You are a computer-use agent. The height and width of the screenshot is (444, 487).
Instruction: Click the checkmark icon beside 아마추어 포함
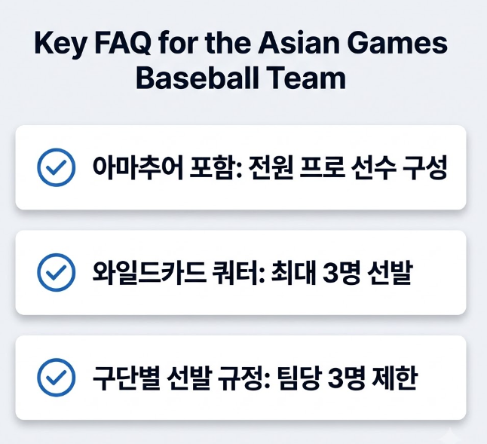[57, 167]
